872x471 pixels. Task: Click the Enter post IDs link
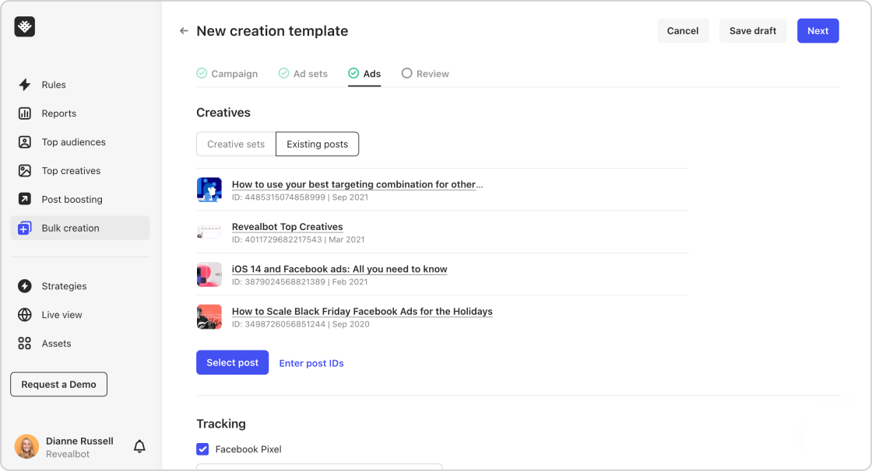[x=311, y=363]
